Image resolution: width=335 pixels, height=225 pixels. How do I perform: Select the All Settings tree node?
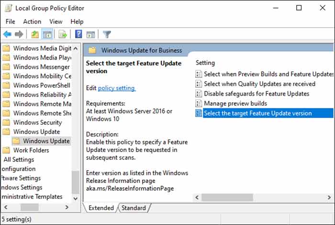(x=19, y=160)
